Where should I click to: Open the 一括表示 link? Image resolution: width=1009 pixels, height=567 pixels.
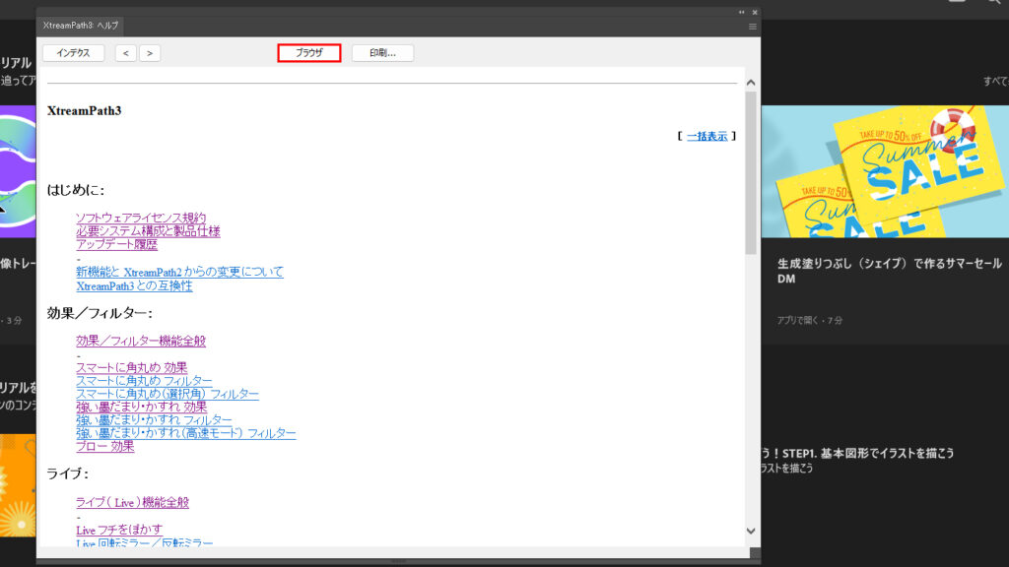coord(706,136)
